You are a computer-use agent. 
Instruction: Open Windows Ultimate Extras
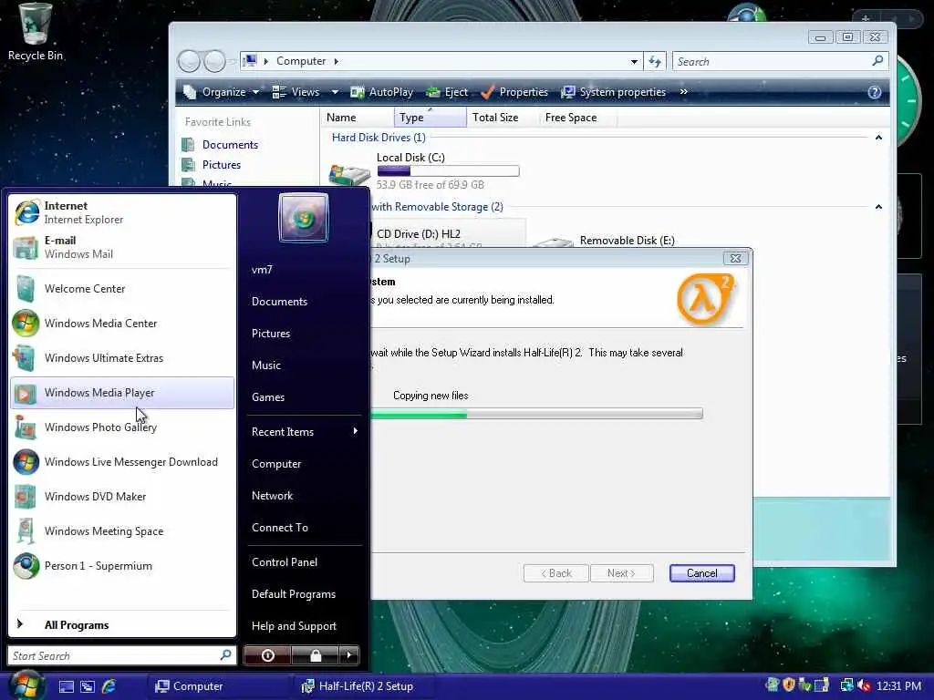tap(122, 357)
